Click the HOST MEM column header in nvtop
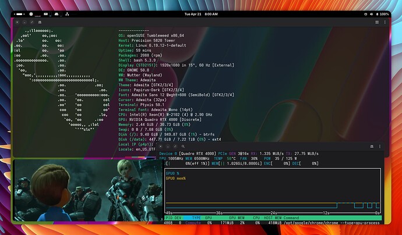Image resolution: width=402 pixels, height=235 pixels. point(273,218)
